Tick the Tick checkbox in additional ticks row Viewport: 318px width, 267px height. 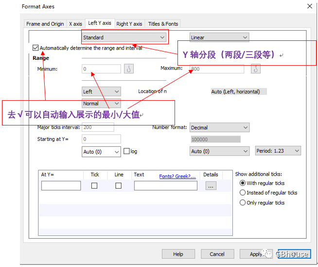tap(94, 186)
